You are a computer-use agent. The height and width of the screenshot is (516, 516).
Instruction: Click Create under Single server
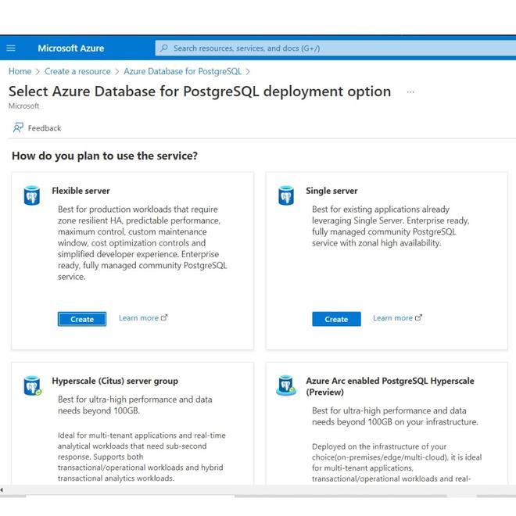pyautogui.click(x=336, y=319)
